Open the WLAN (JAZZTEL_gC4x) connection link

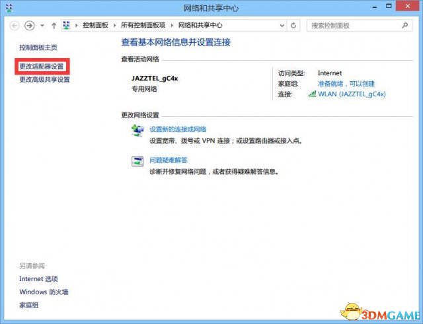352,94
